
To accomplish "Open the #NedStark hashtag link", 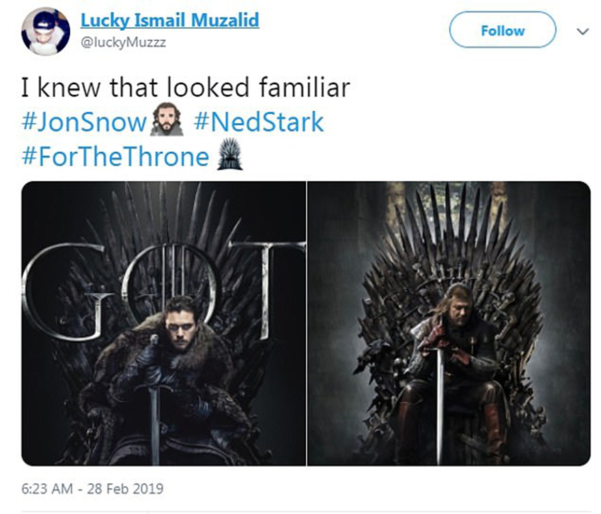I will (x=259, y=123).
